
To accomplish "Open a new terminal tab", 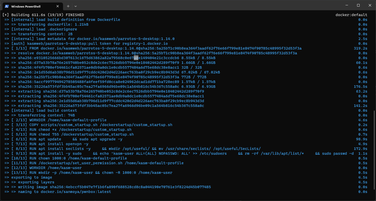I will click(x=68, y=6).
